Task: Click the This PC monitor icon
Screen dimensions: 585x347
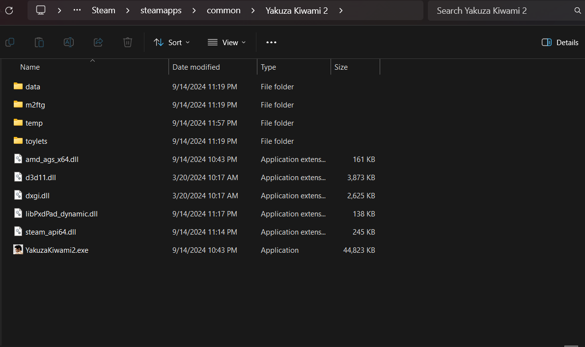Action: (x=41, y=10)
